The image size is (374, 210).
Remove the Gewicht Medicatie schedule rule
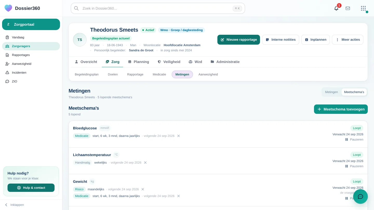click(x=178, y=196)
